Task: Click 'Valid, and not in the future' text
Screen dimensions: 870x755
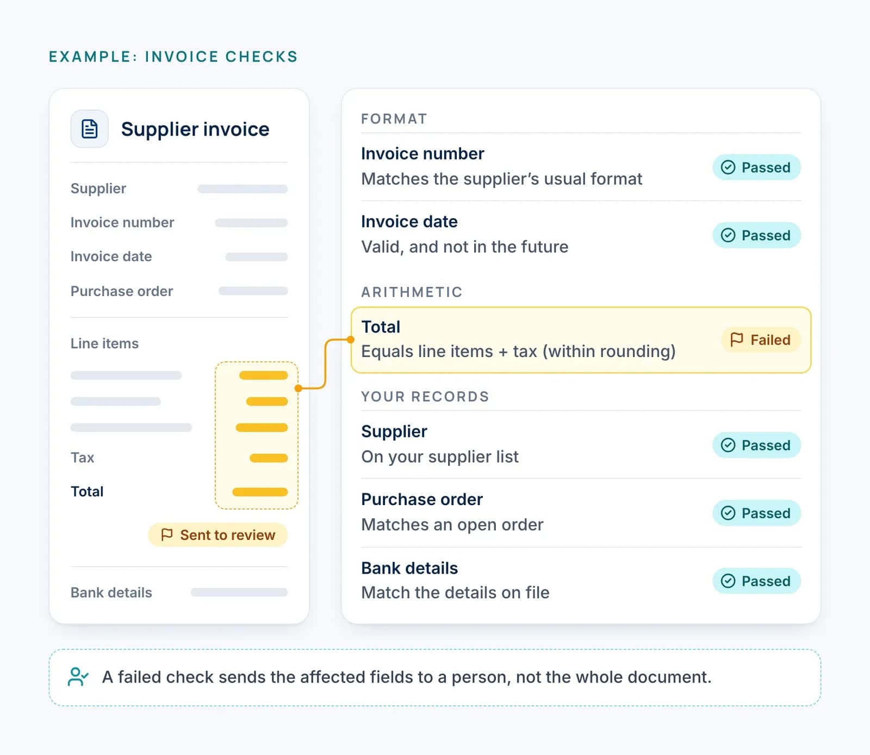Action: 465,247
